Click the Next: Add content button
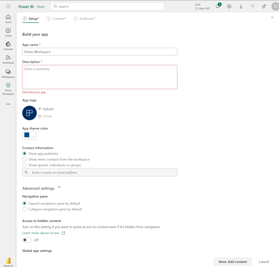The width and height of the screenshot is (279, 267). (x=233, y=262)
